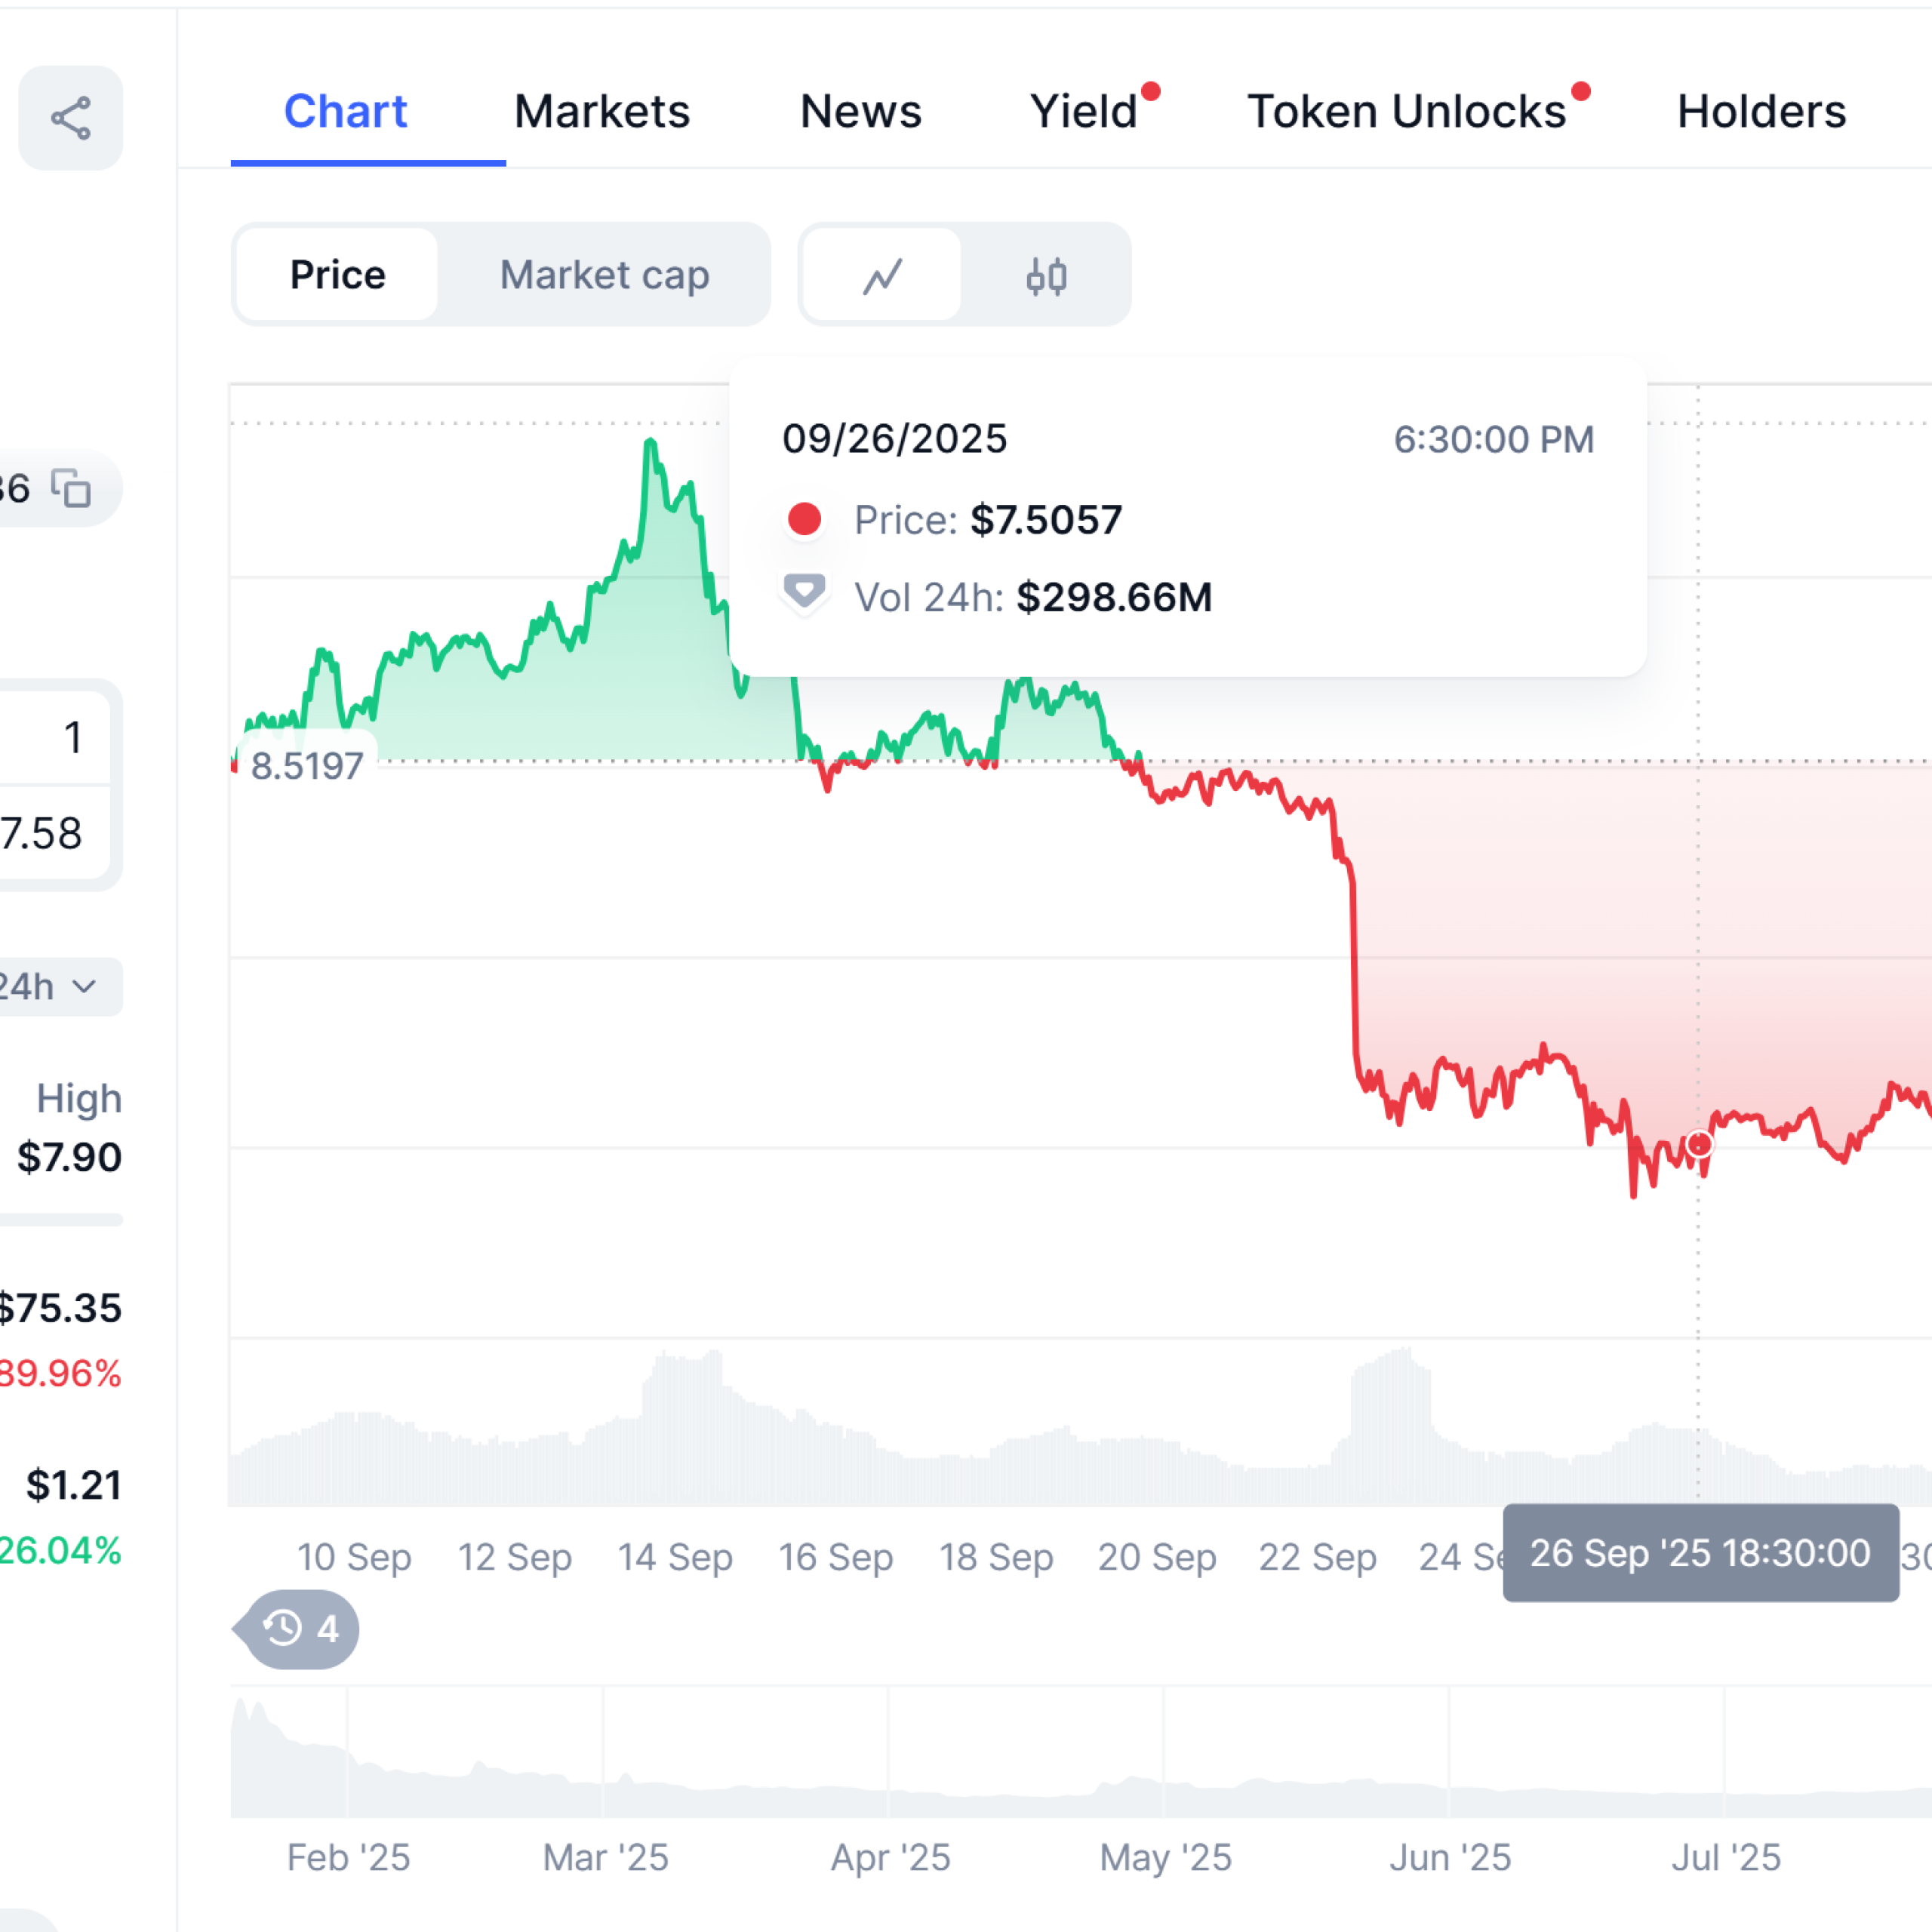The height and width of the screenshot is (1932, 1932).
Task: Switch to the News tab
Action: (x=860, y=111)
